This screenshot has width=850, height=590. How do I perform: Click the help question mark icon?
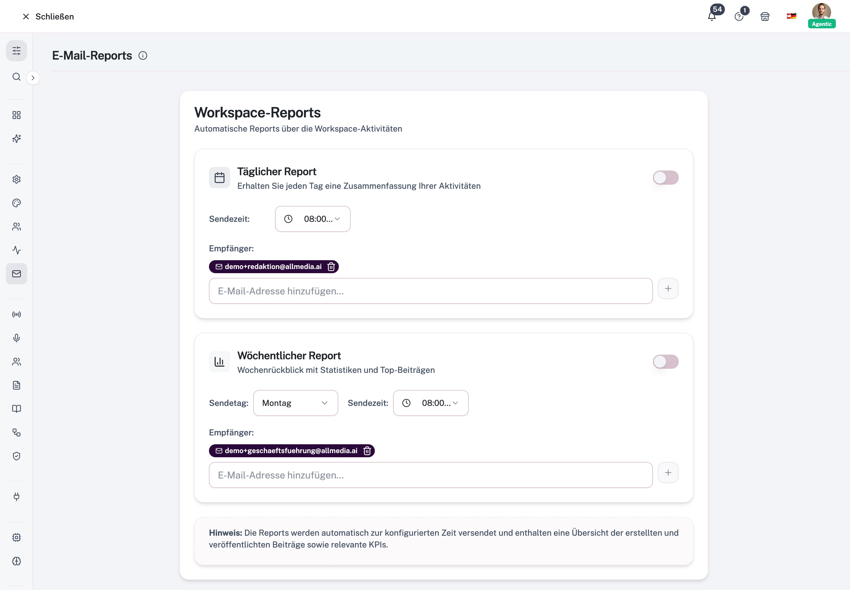coord(739,17)
